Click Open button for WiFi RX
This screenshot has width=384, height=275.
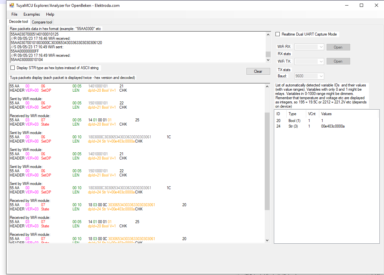coord(338,47)
